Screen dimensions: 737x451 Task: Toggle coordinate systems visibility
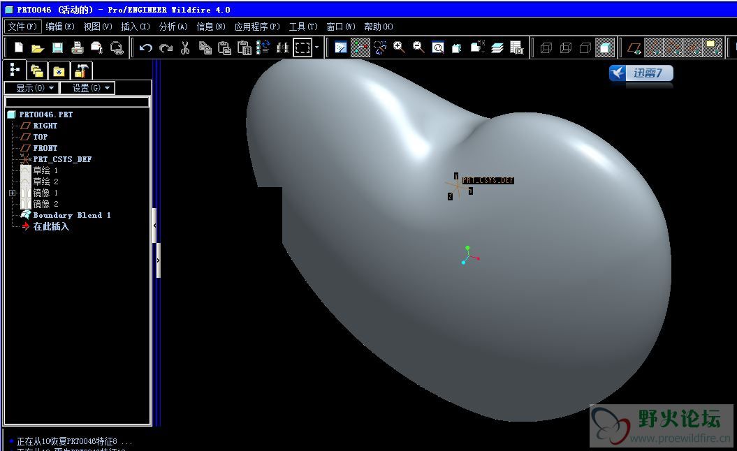pos(693,47)
